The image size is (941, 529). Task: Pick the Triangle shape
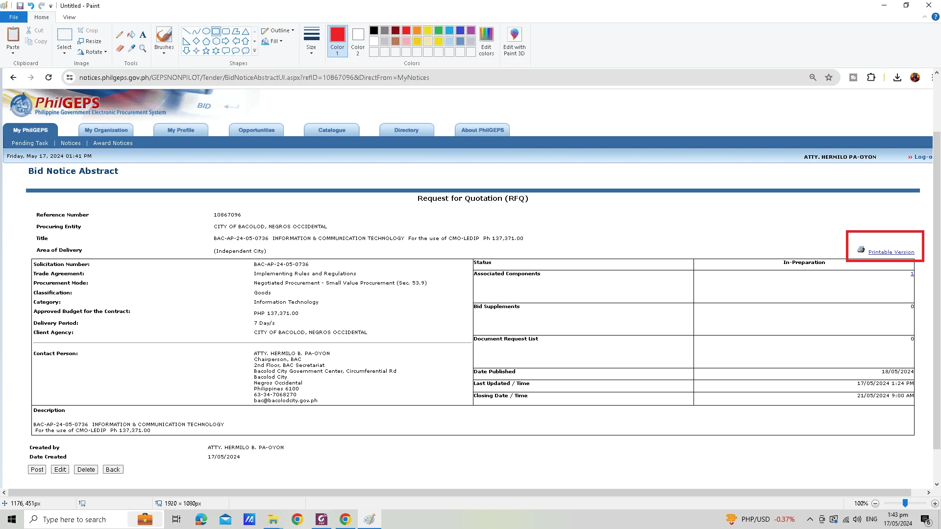245,31
